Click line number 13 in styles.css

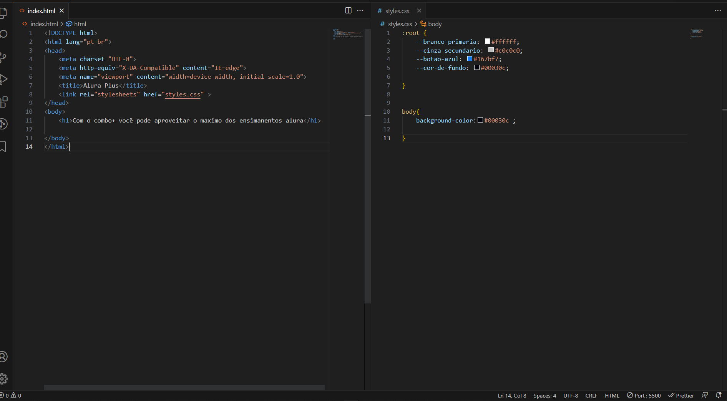pos(387,138)
